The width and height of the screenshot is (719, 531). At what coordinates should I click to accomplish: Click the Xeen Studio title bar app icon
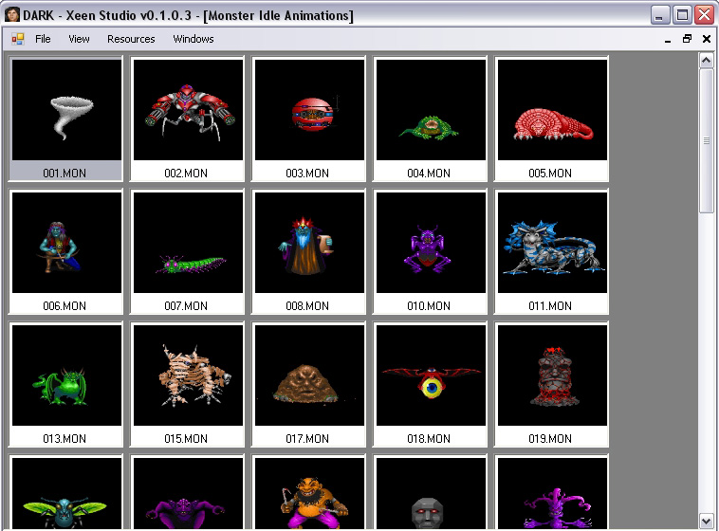(x=12, y=14)
